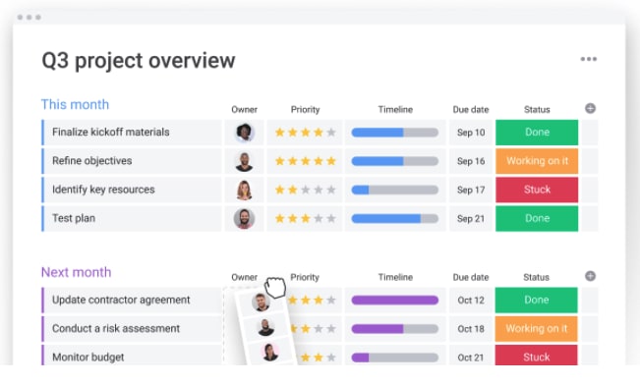Click the Status column header under This month
This screenshot has height=385, width=640.
(537, 109)
